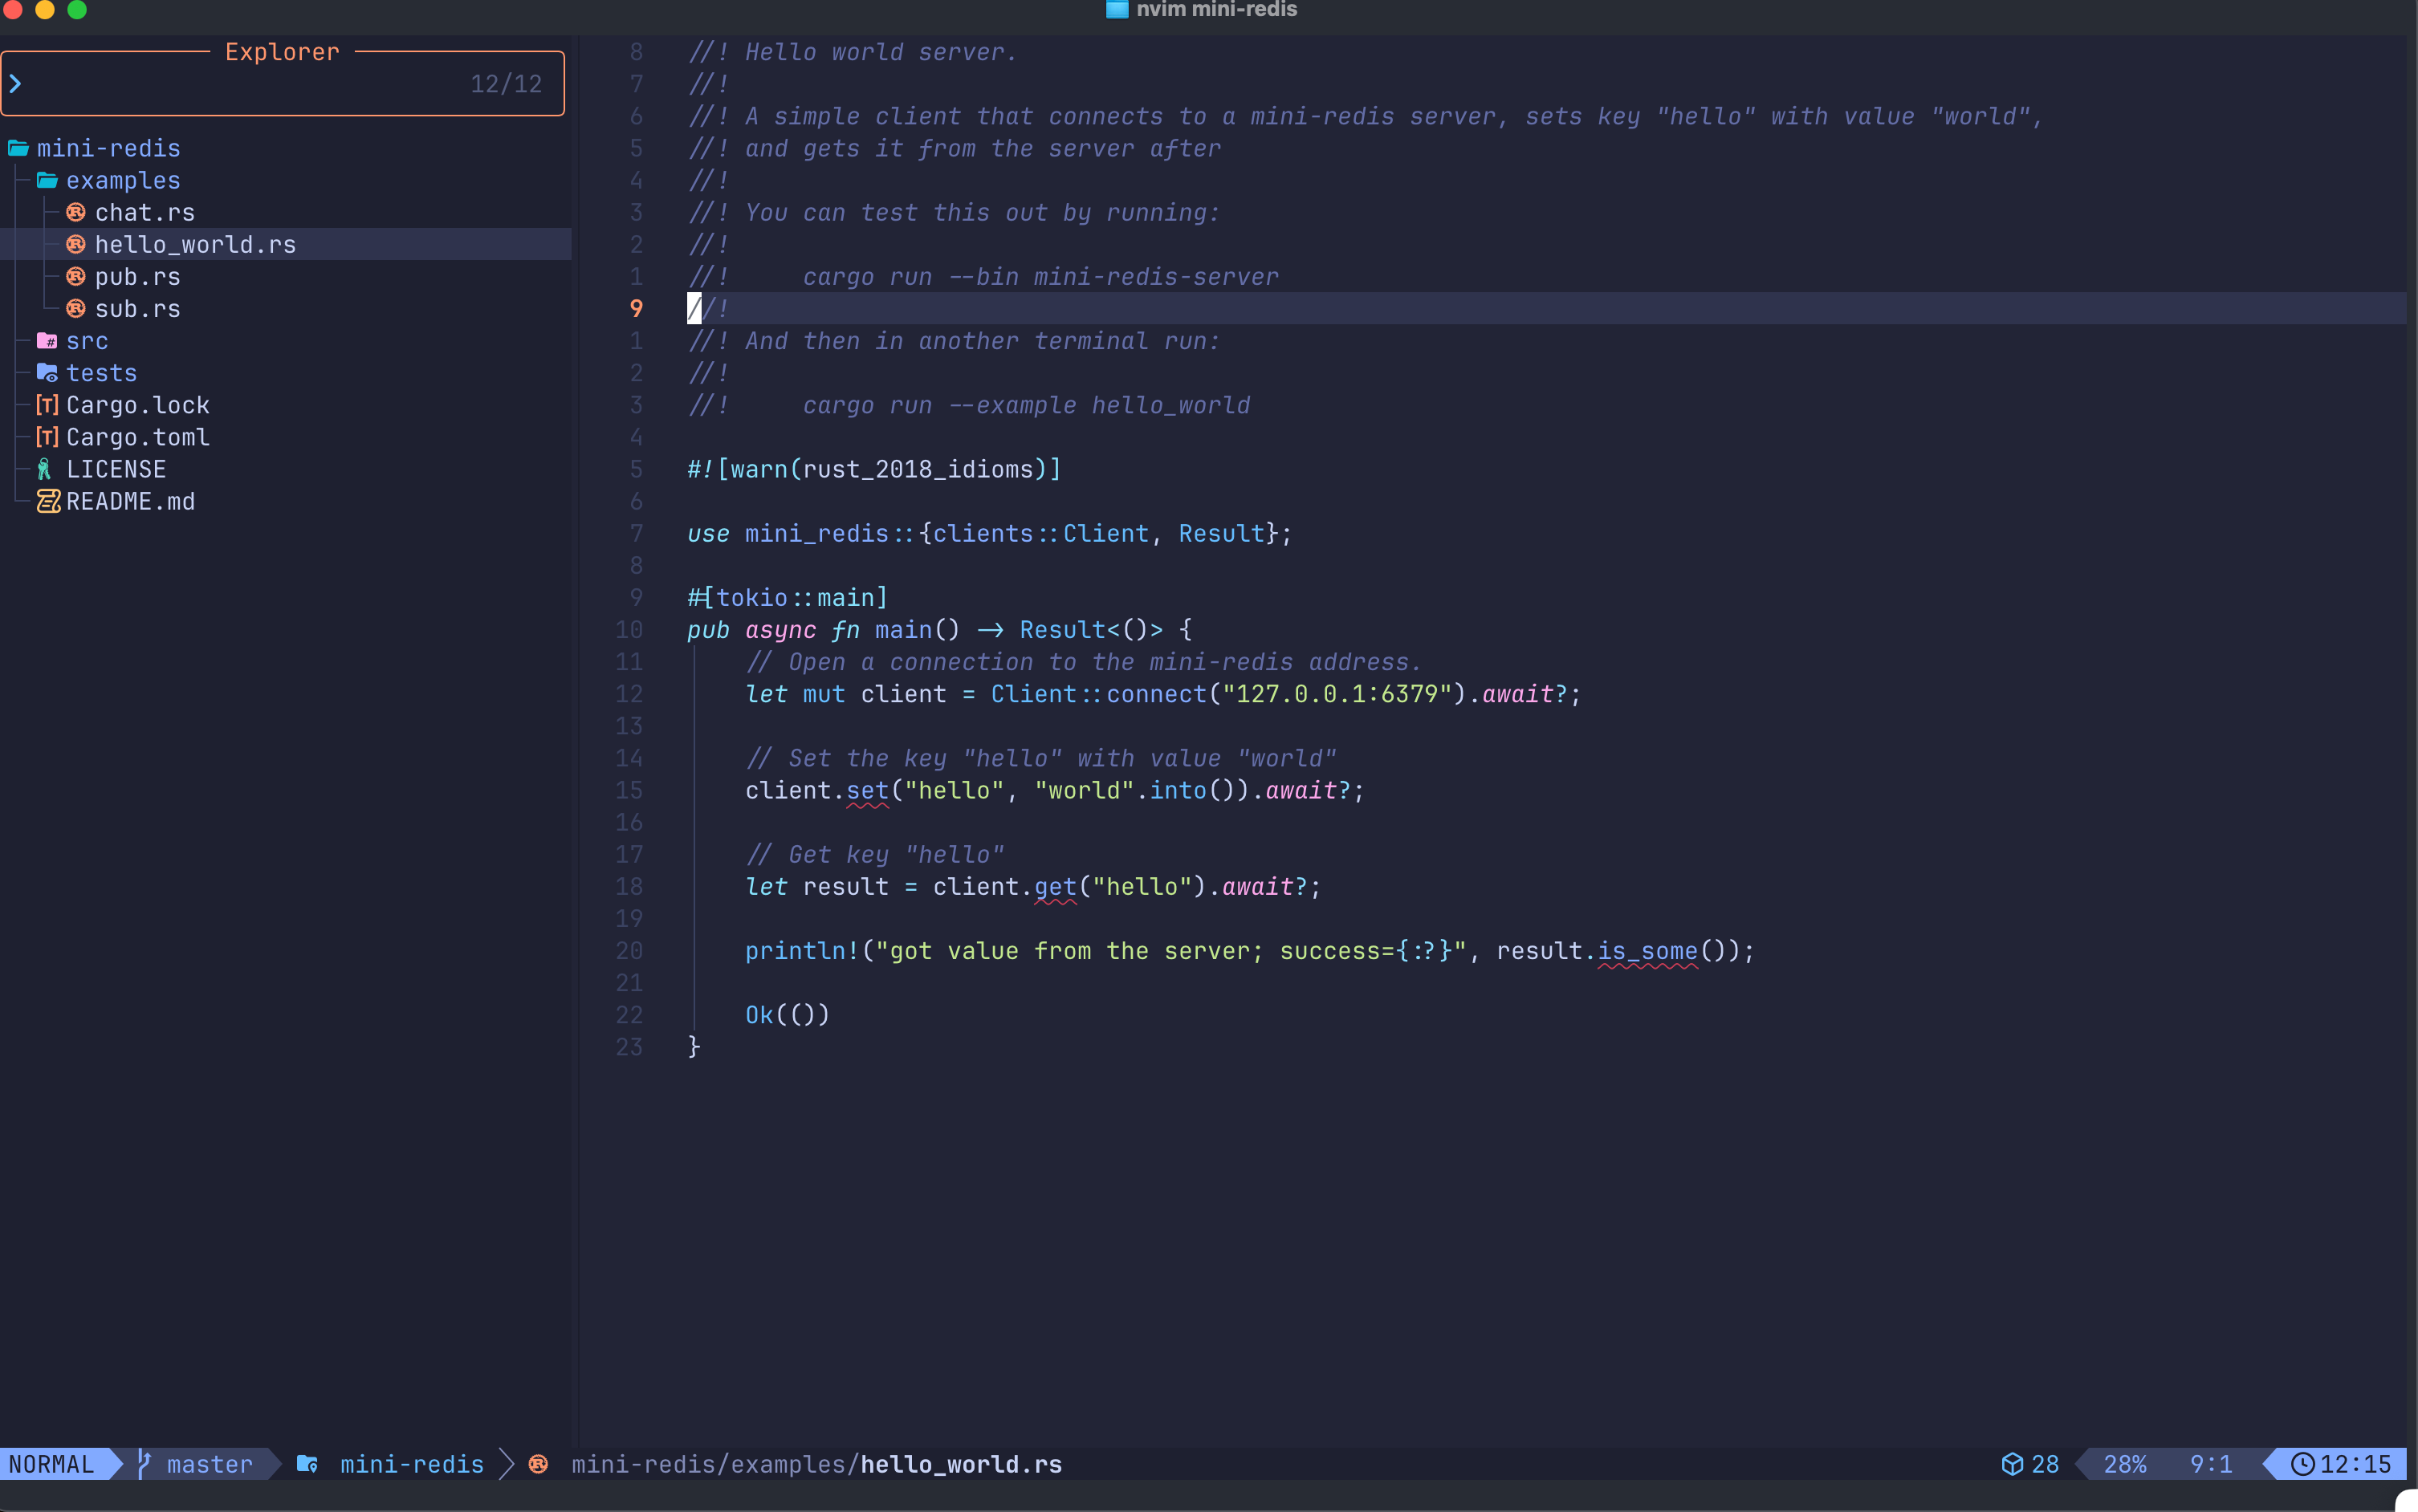Click the mini-redis folder segment in statusline
This screenshot has height=1512, width=2418.
coord(411,1463)
